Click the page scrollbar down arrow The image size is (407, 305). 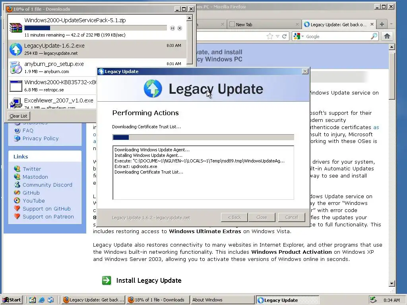pyautogui.click(x=391, y=284)
